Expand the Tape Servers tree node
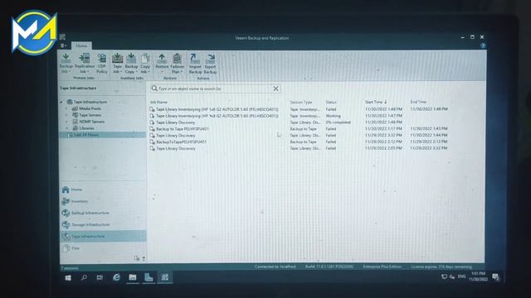Image resolution: width=531 pixels, height=298 pixels. click(x=66, y=115)
